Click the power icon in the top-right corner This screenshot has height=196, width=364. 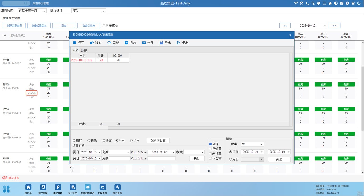(x=359, y=3)
